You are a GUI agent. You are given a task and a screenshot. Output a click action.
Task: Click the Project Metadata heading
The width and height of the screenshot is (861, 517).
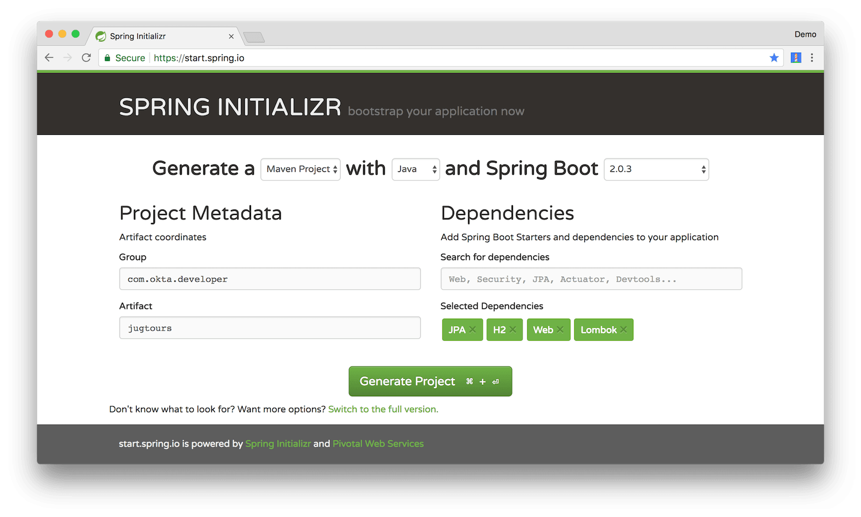point(201,213)
